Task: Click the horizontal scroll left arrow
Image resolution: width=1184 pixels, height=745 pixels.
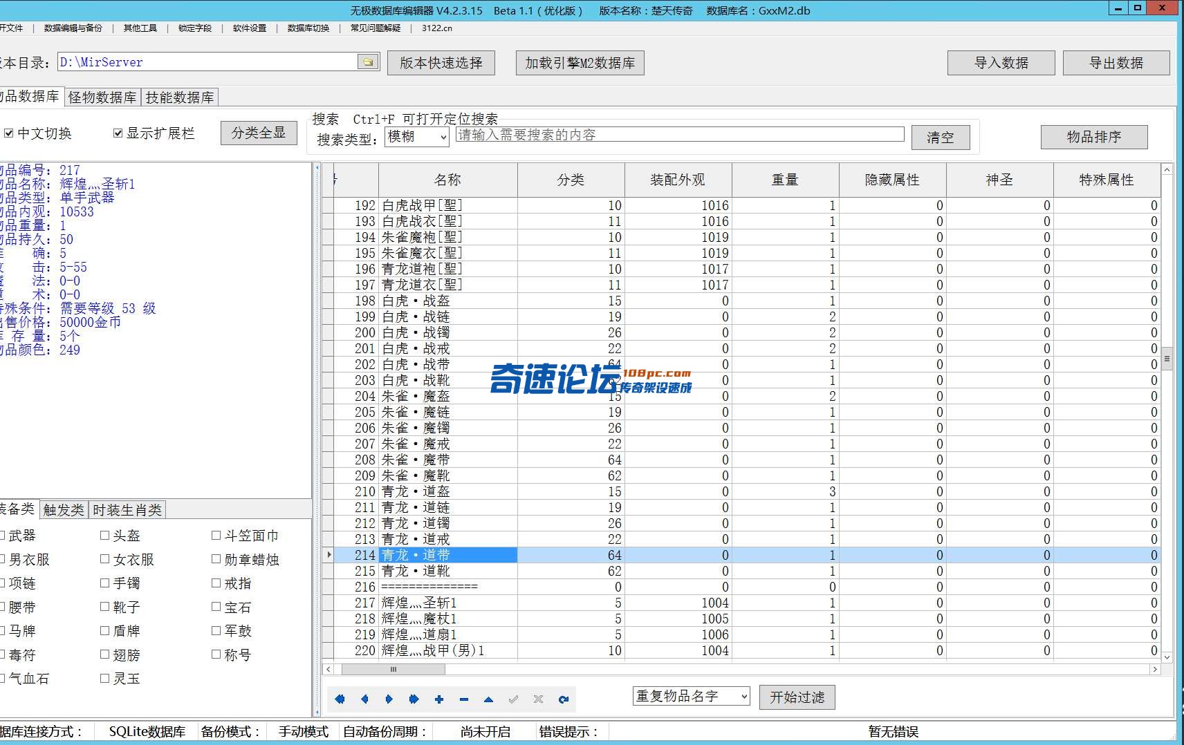Action: pyautogui.click(x=329, y=669)
